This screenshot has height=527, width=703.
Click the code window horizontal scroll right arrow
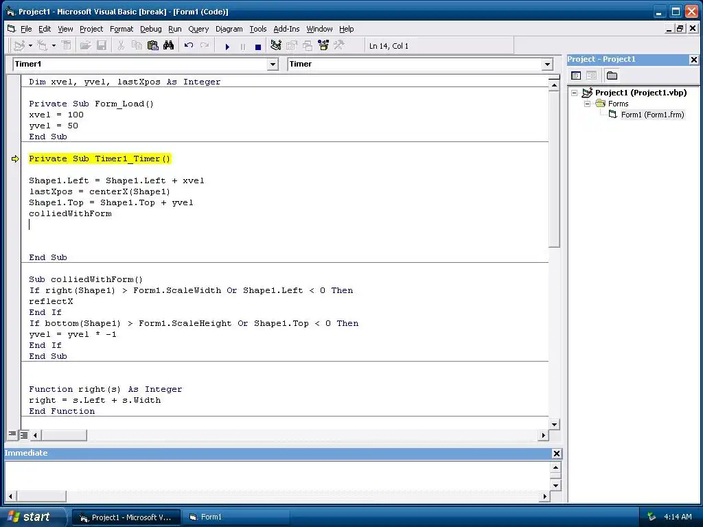click(544, 435)
